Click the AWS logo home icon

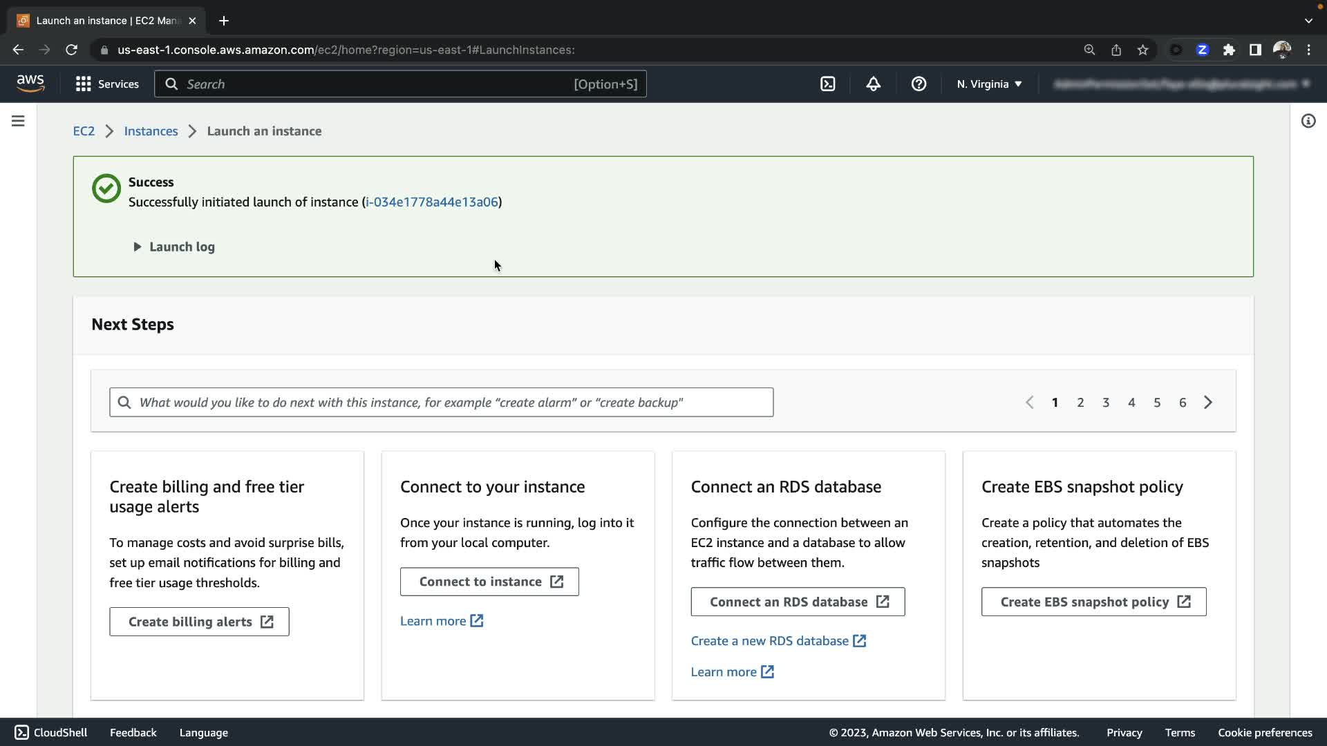[30, 84]
